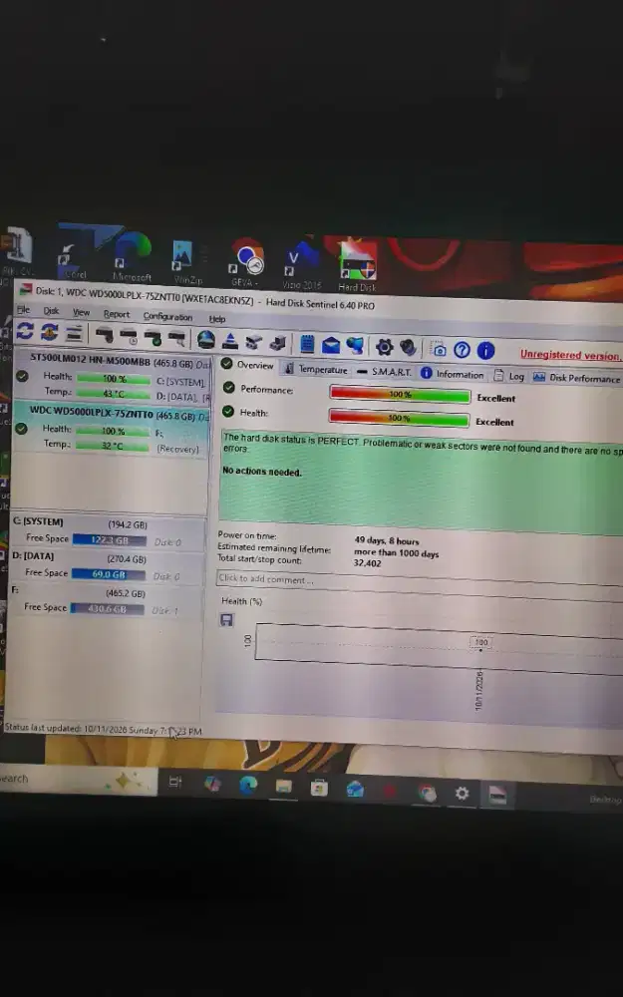This screenshot has width=623, height=997.
Task: Click the blue question mark help icon
Action: pyautogui.click(x=463, y=350)
